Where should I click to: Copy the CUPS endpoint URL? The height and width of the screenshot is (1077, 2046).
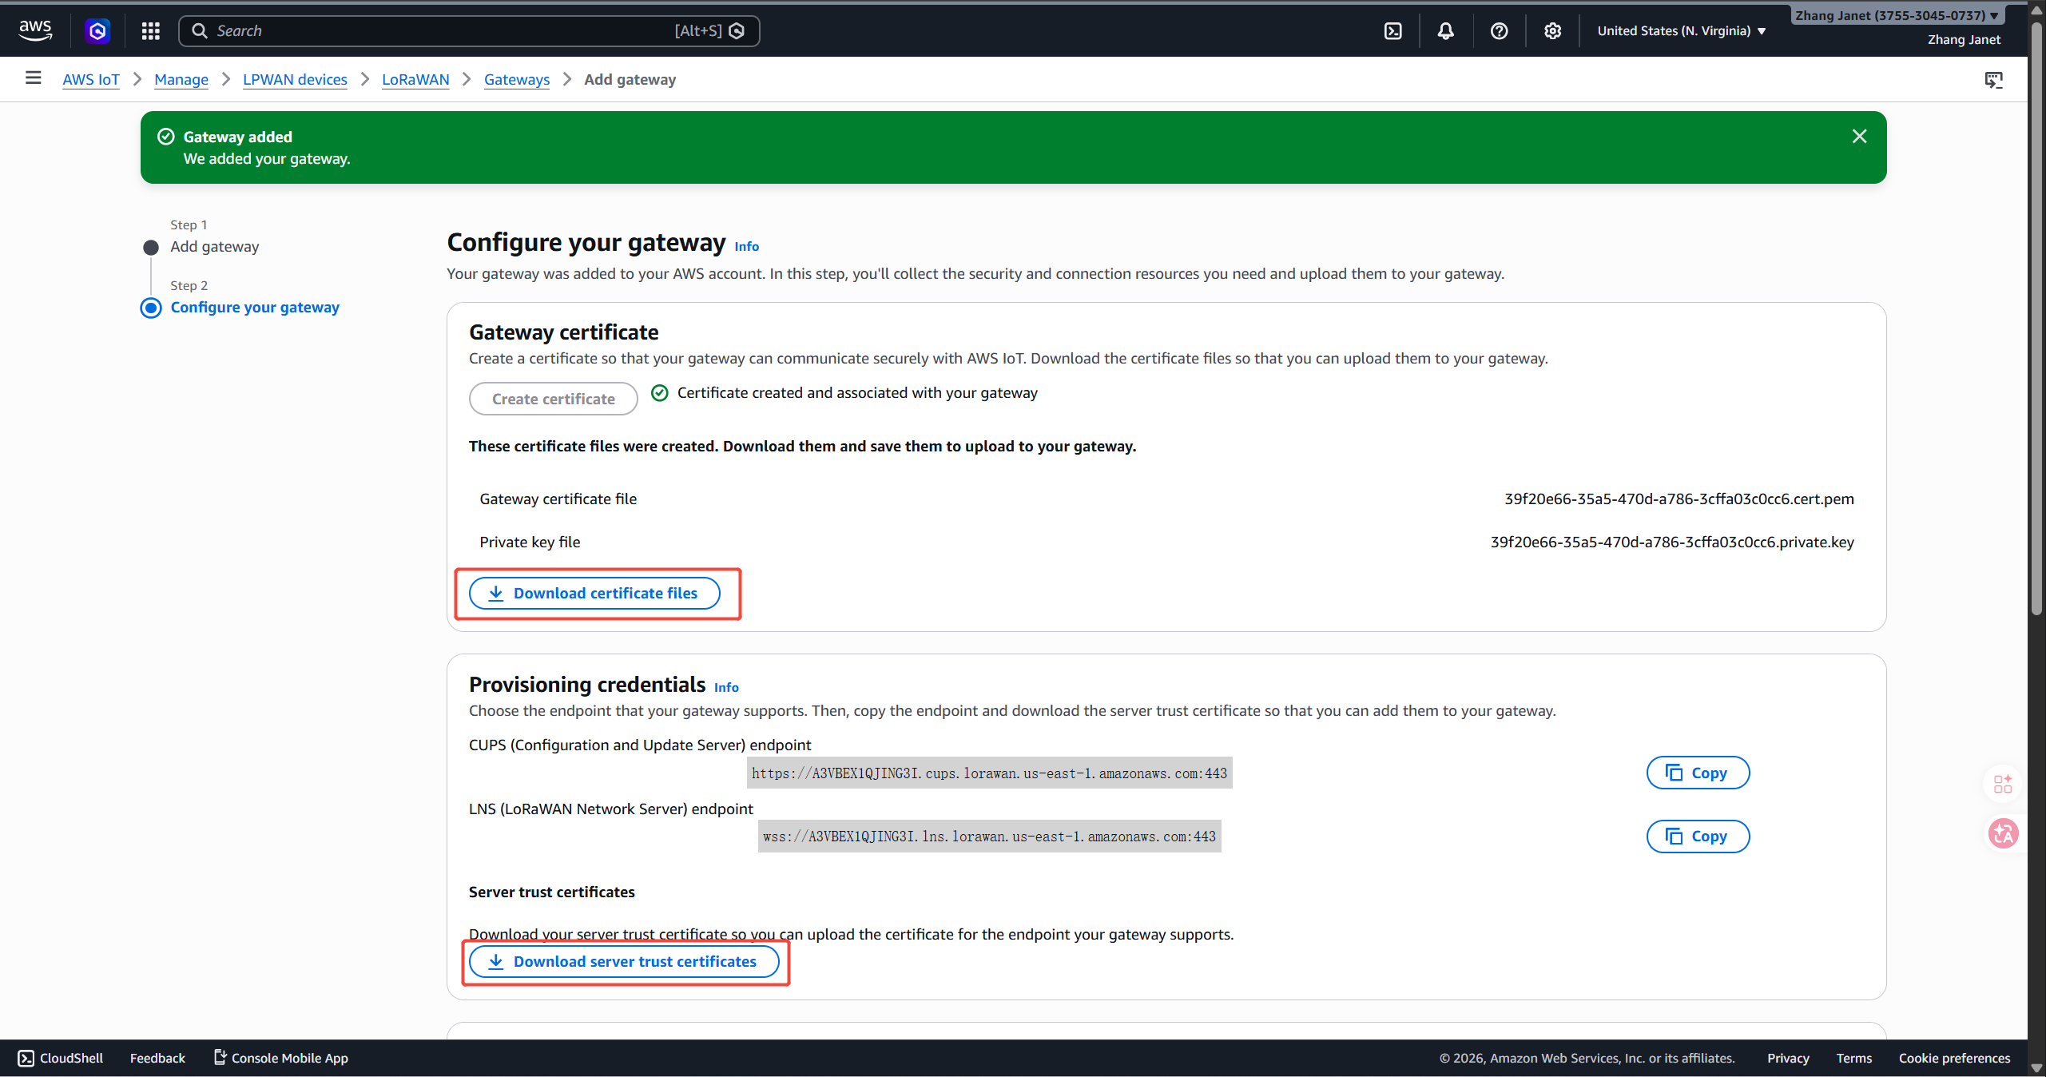1698,773
